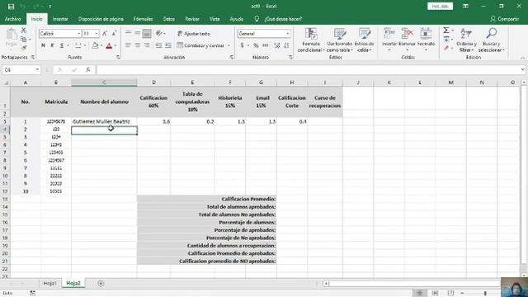
Task: Click the Pegar paste button
Action: (x=11, y=38)
